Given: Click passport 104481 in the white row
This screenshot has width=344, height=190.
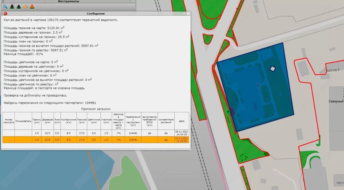Looking at the screenshot, I should click(x=133, y=133).
